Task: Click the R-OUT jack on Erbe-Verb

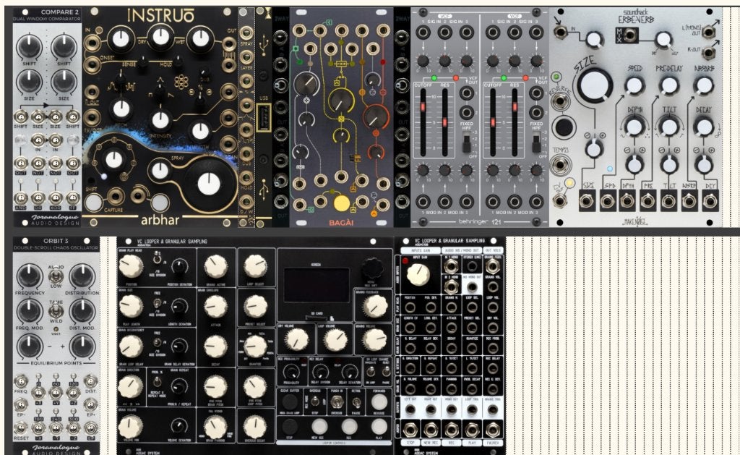Action: point(707,52)
